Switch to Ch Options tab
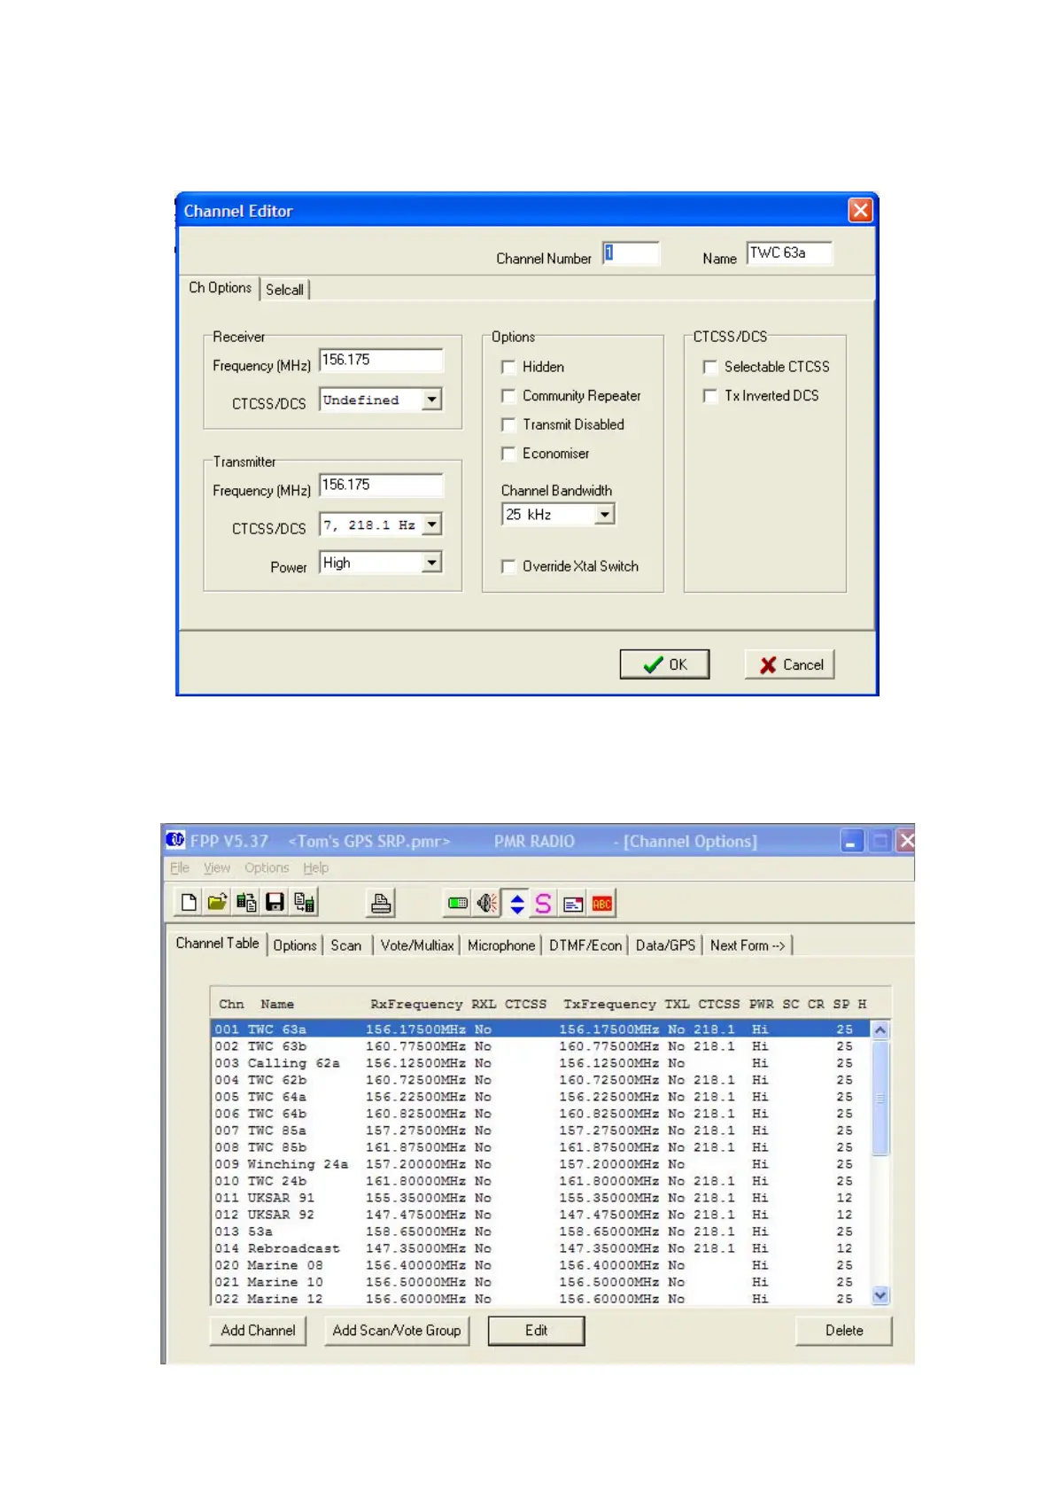Screen dimensions: 1054x1492 (221, 288)
